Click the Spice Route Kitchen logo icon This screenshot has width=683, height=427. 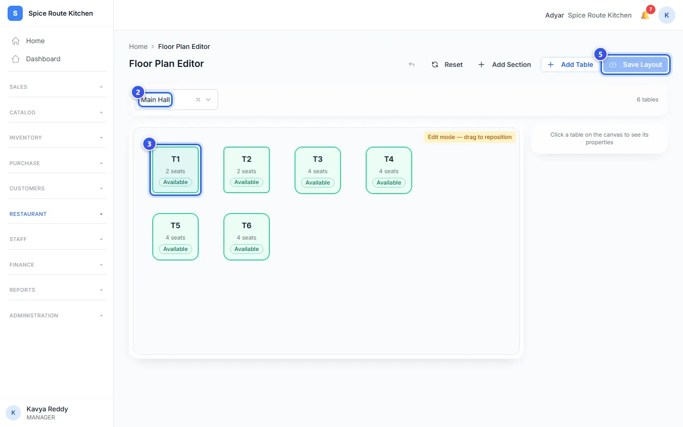click(x=15, y=13)
